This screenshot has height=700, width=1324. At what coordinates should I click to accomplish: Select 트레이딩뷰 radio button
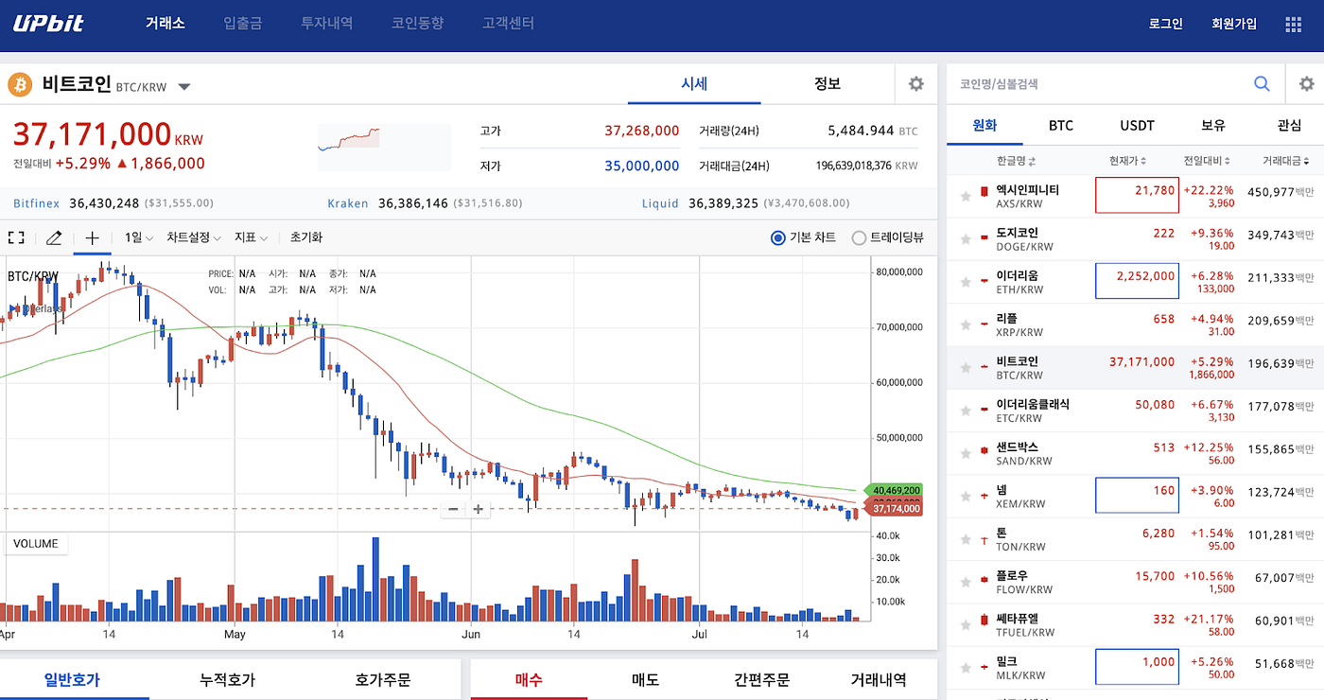(x=859, y=237)
